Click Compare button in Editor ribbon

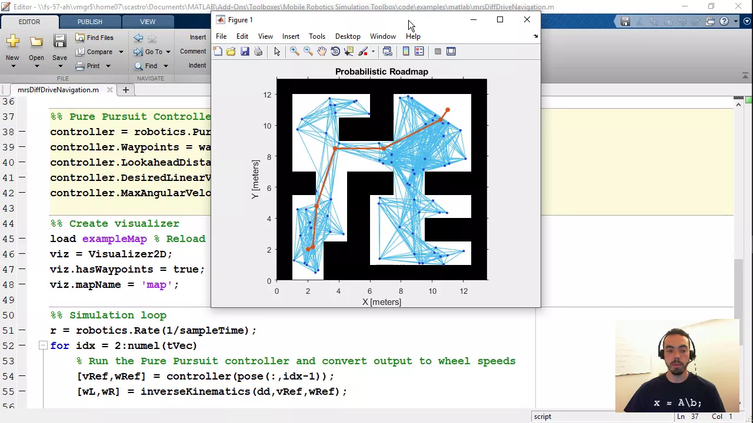click(94, 52)
